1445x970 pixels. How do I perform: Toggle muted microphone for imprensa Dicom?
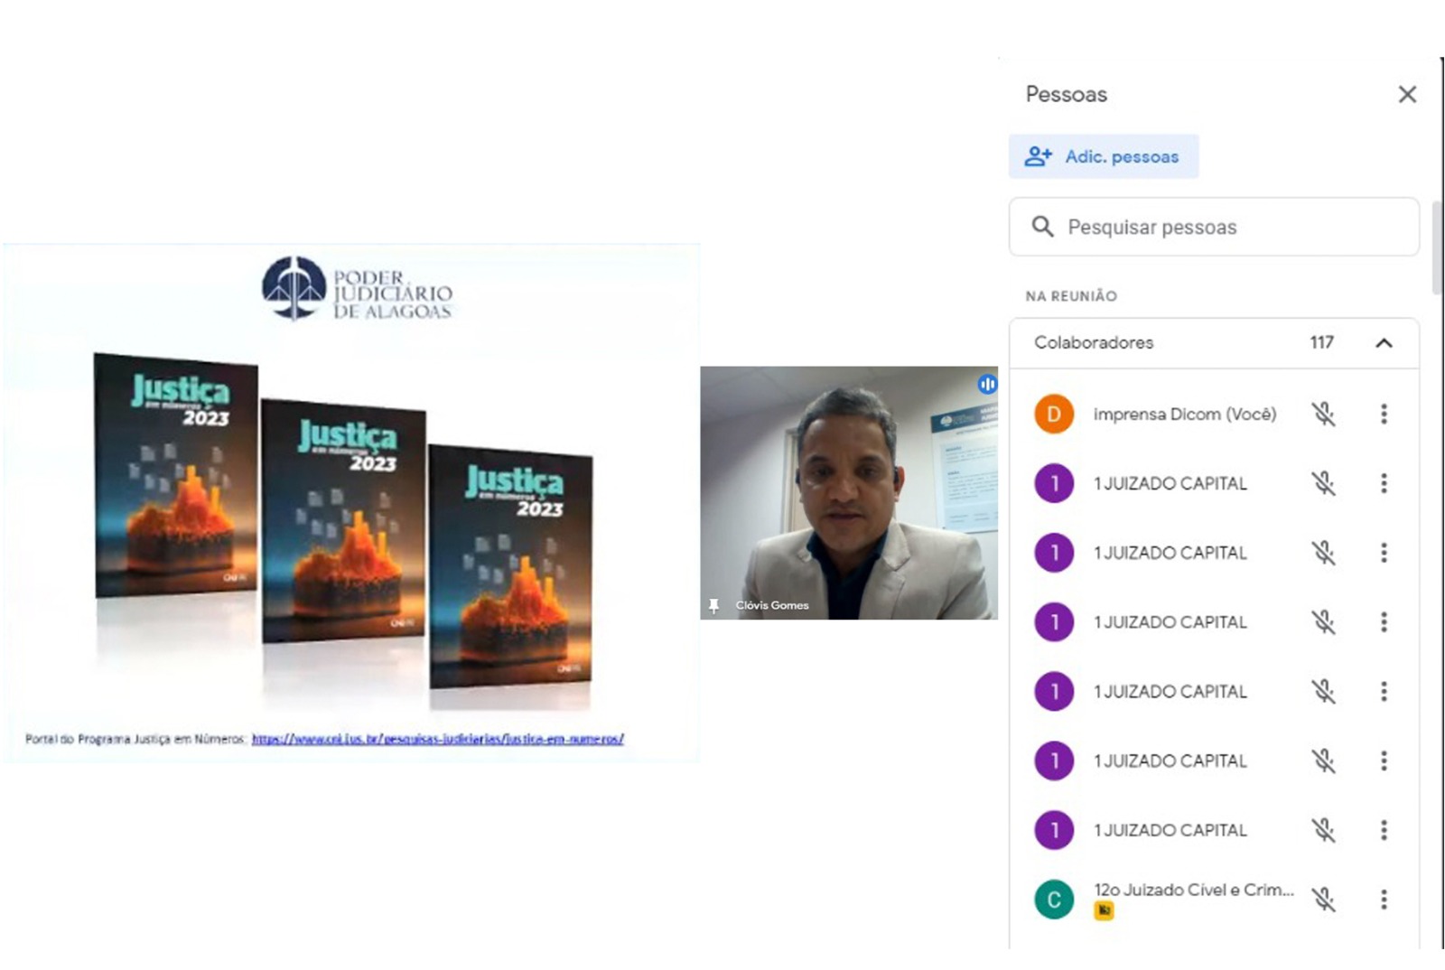(1323, 415)
